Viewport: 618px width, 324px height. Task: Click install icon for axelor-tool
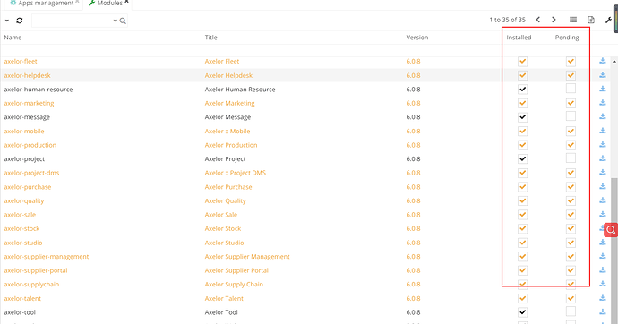click(x=603, y=311)
